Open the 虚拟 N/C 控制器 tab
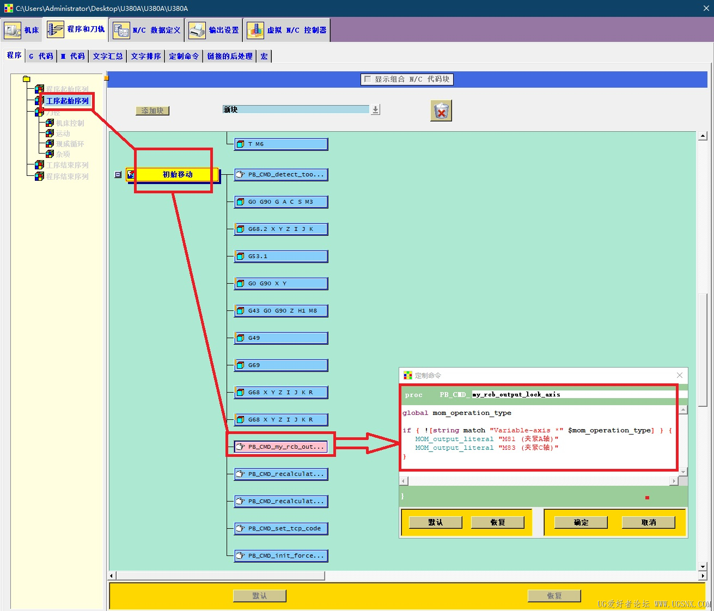 click(x=286, y=30)
